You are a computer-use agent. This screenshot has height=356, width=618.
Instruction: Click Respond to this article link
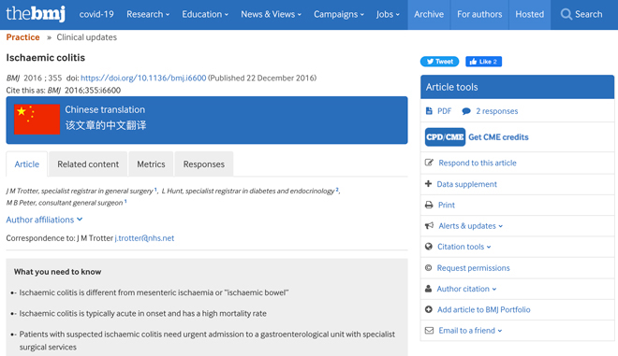478,163
